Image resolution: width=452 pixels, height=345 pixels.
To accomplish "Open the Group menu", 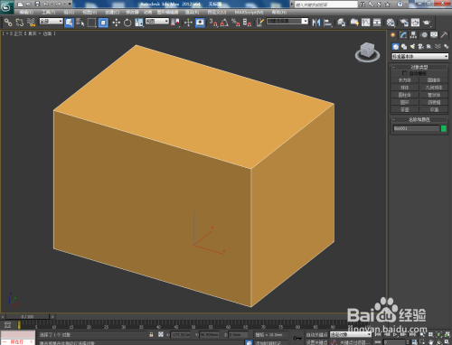I will [69, 13].
